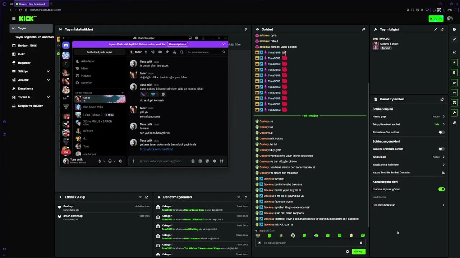Image resolution: width=460 pixels, height=258 pixels.
Task: Filter the Denetim Eylemleri list
Action: pos(239,197)
